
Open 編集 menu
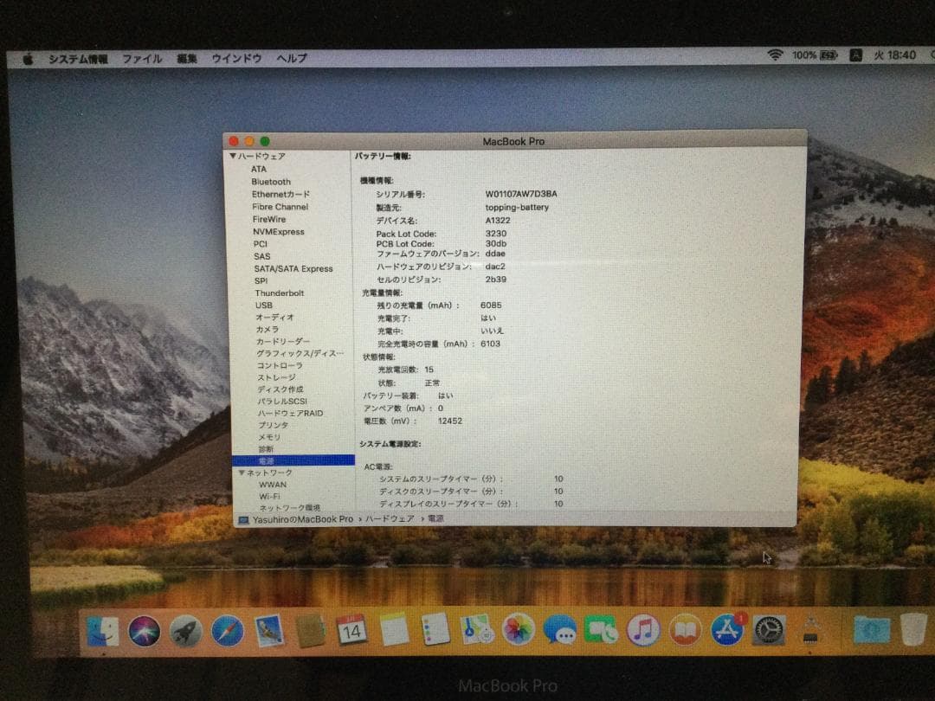[x=187, y=59]
